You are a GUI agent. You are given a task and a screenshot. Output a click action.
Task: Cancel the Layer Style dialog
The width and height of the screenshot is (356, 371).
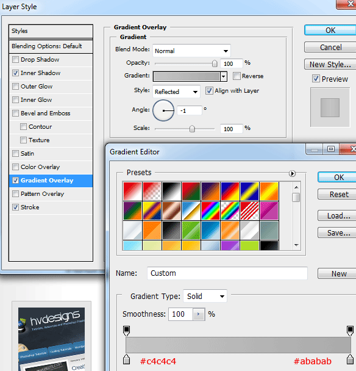coord(330,48)
